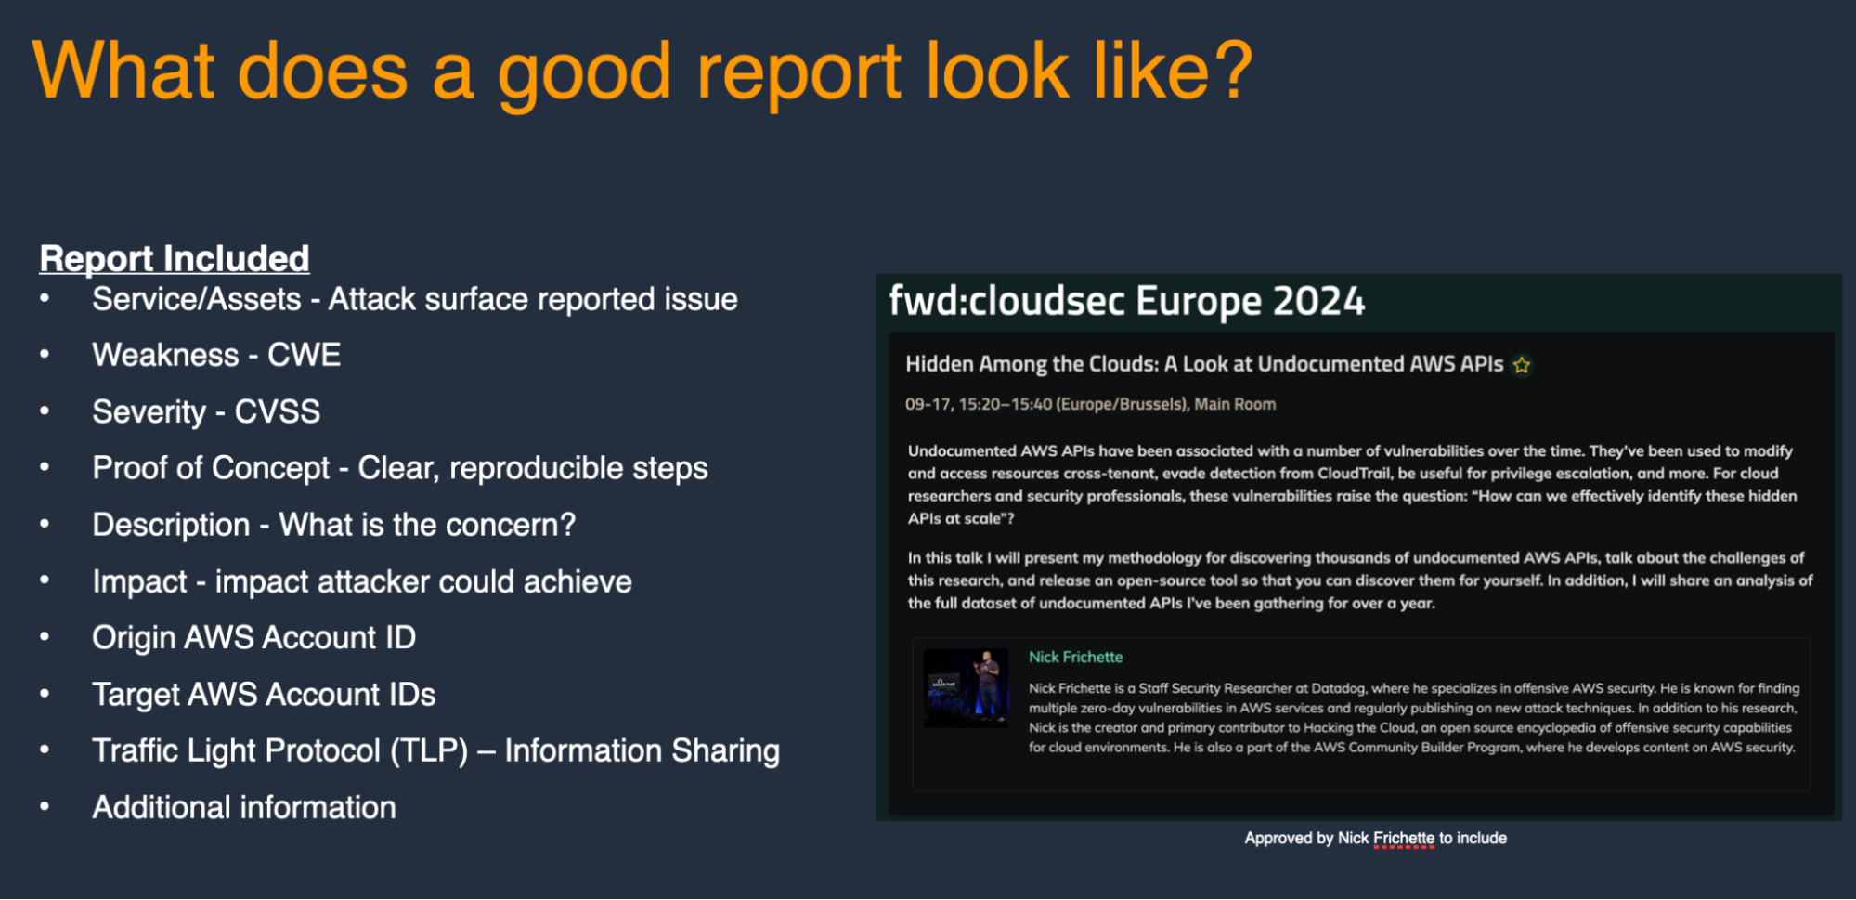
Task: Click the 'Origin AWS Account ID' bullet
Action: click(253, 638)
